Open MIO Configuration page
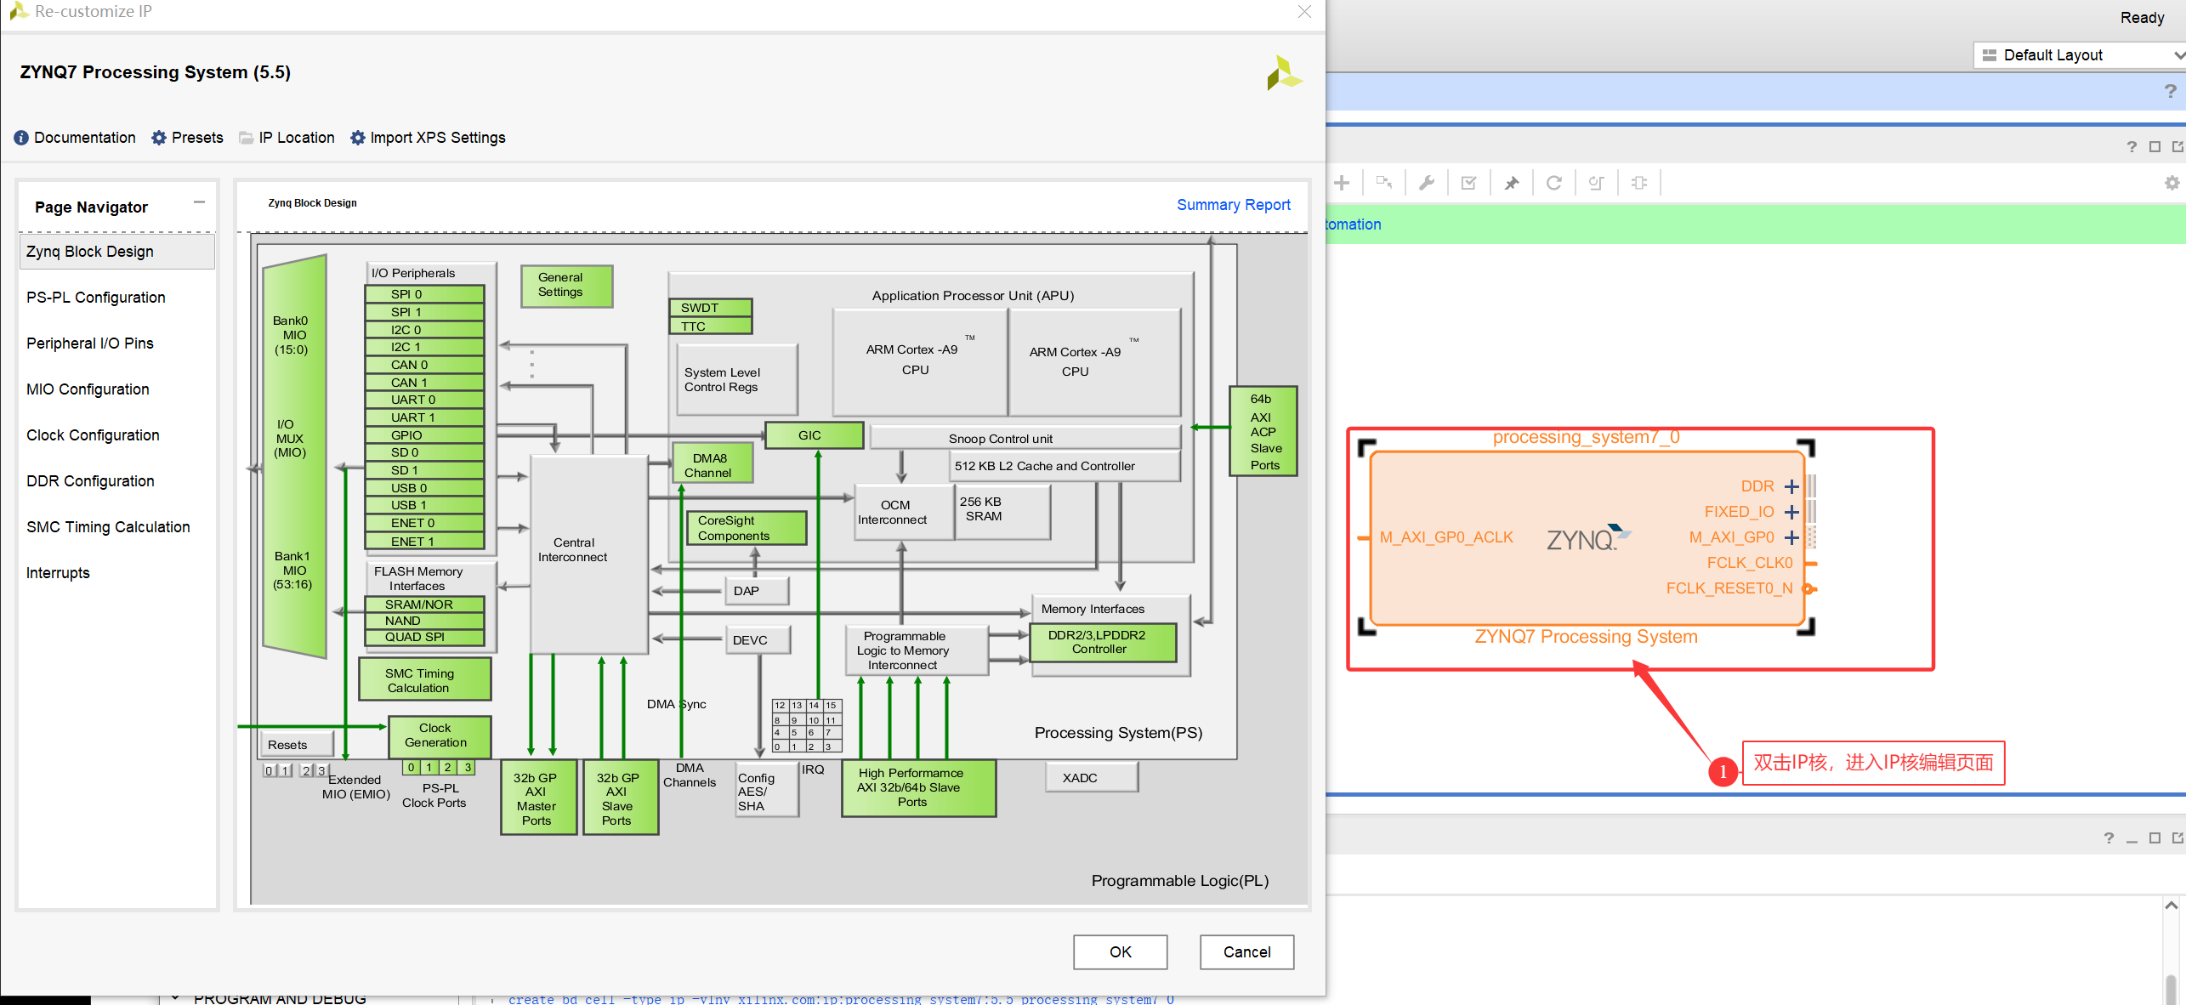The height and width of the screenshot is (1005, 2186). click(88, 389)
